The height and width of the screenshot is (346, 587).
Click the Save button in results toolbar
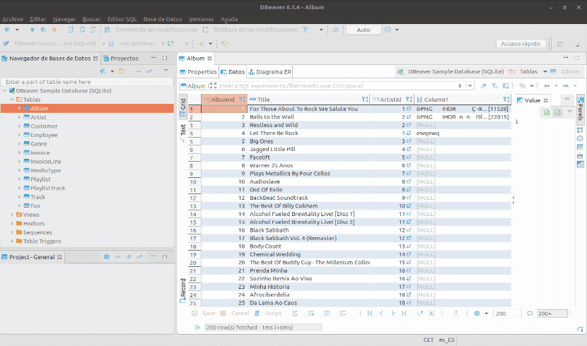(x=204, y=314)
